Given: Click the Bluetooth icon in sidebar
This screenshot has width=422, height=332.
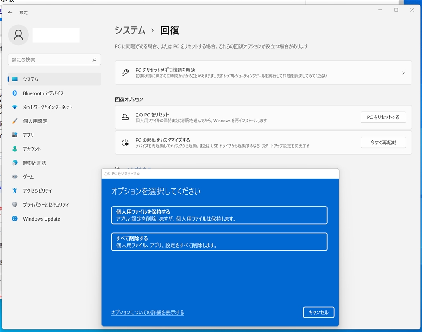Looking at the screenshot, I should [15, 93].
